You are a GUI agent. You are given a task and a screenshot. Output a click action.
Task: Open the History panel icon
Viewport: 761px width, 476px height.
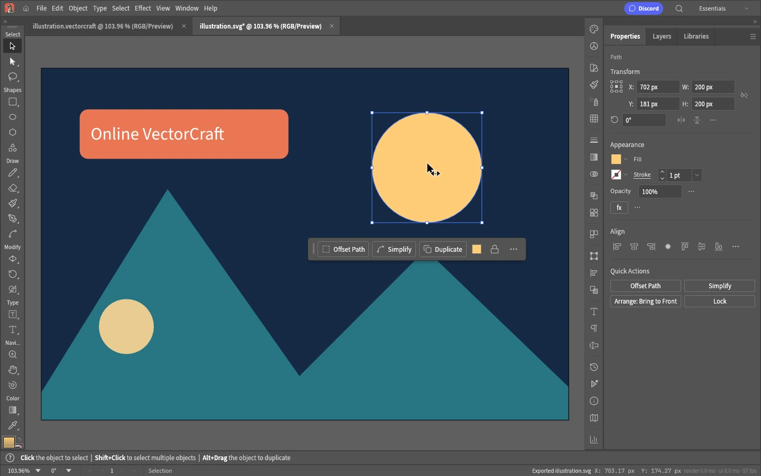coord(594,367)
